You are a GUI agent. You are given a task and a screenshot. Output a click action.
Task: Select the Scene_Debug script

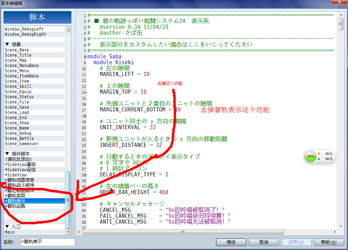(x=34, y=133)
